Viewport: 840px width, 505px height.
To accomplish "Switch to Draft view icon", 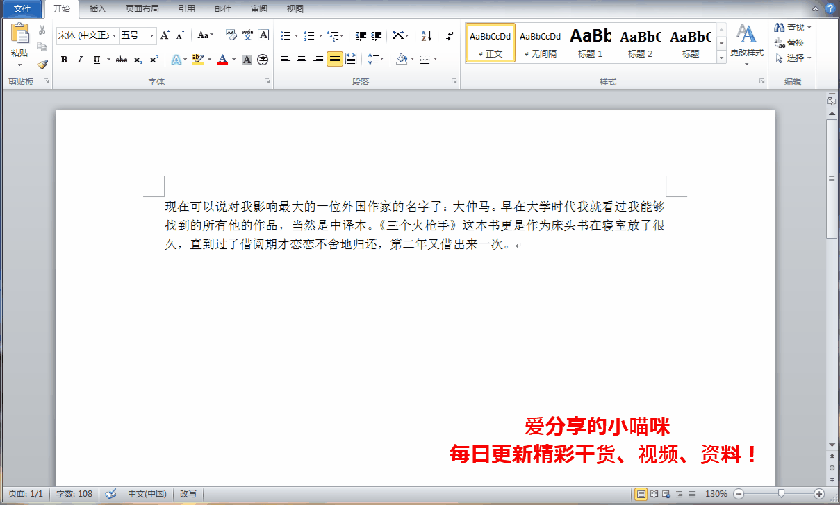I will (x=691, y=494).
